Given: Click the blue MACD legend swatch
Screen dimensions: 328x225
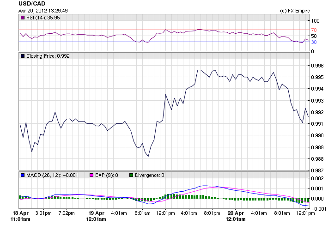Looking at the screenshot, I should 23,175.
